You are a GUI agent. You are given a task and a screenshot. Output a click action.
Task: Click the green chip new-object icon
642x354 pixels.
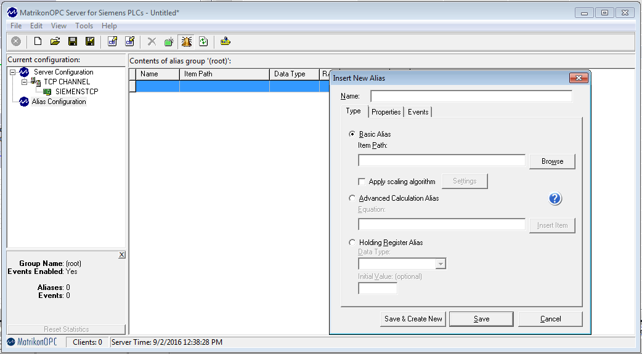[x=169, y=41]
